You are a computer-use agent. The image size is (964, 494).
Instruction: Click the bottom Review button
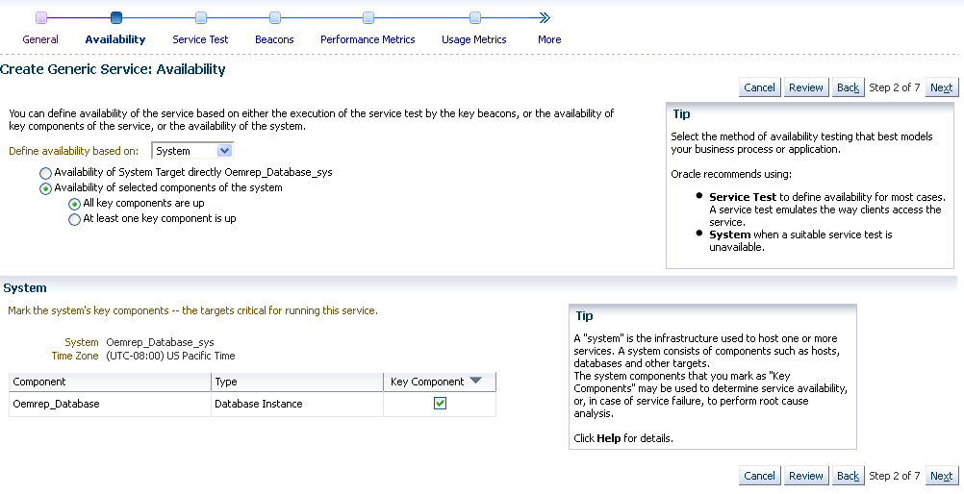point(805,476)
